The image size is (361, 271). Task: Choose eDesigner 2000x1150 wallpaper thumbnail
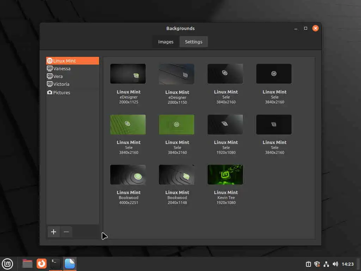(177, 74)
